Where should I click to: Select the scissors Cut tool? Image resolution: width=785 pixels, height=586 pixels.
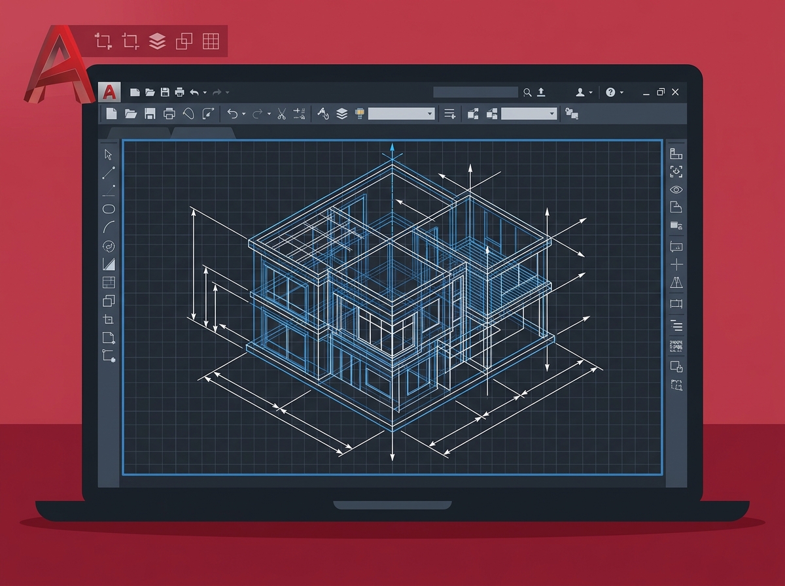point(282,114)
